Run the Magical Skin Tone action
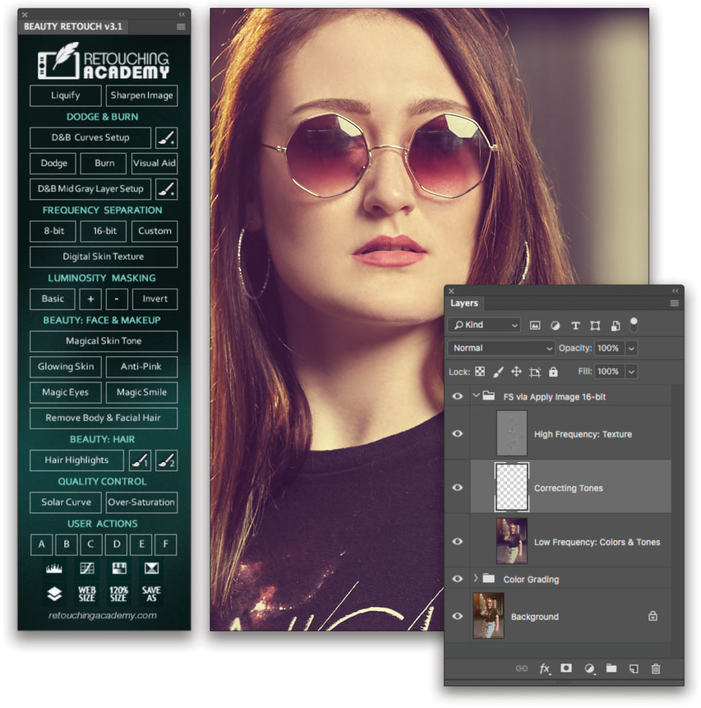 point(103,341)
